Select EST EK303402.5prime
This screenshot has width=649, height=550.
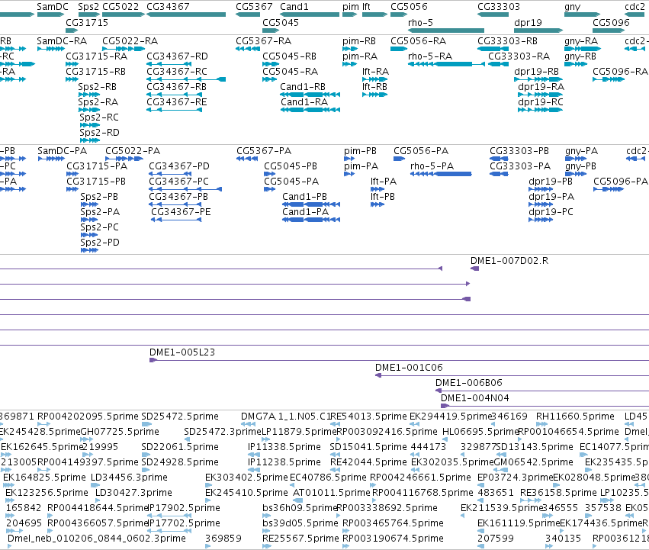click(x=246, y=478)
